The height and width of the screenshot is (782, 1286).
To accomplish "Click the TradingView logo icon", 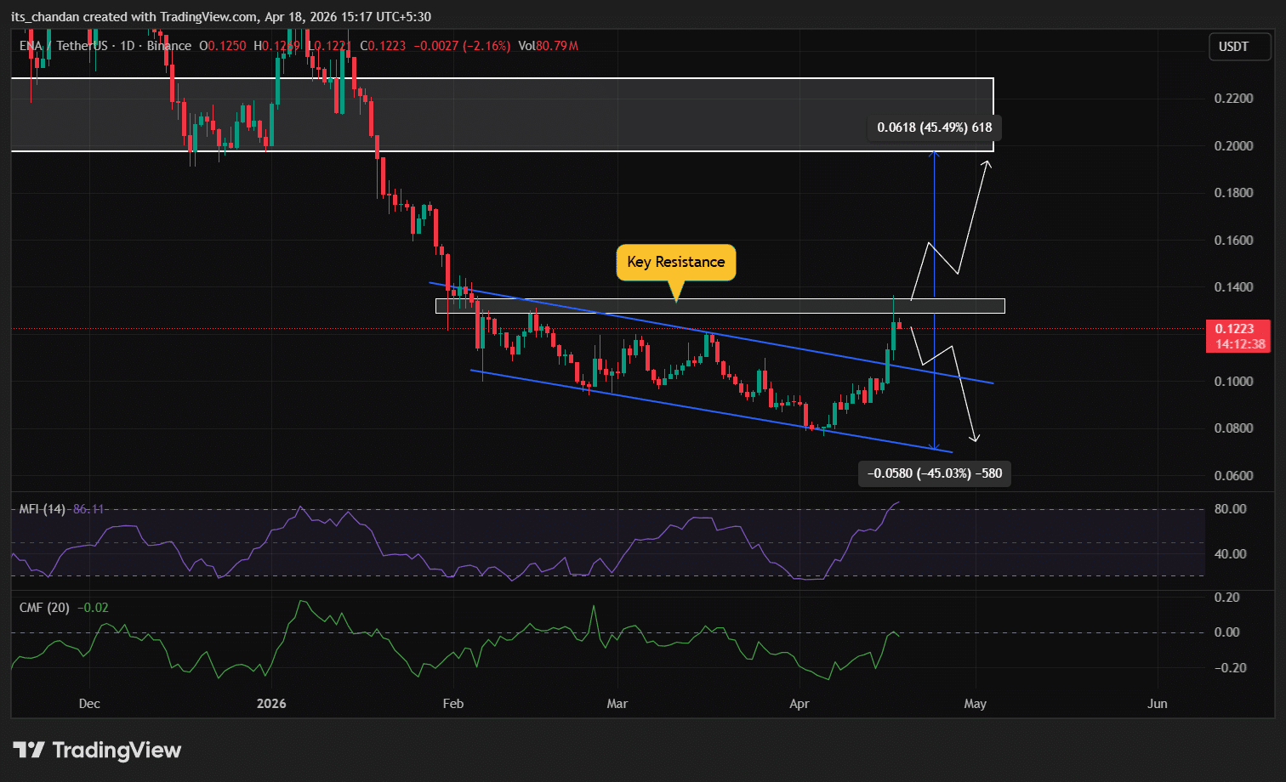I will pyautogui.click(x=29, y=750).
